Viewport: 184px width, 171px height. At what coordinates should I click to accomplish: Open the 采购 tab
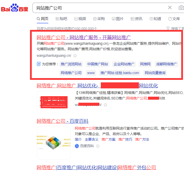pyautogui.click(x=99, y=19)
